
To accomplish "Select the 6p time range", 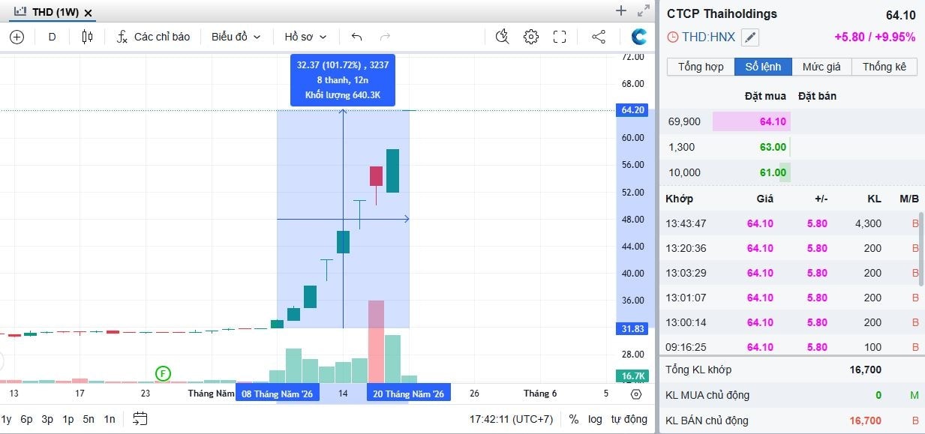I will click(26, 419).
